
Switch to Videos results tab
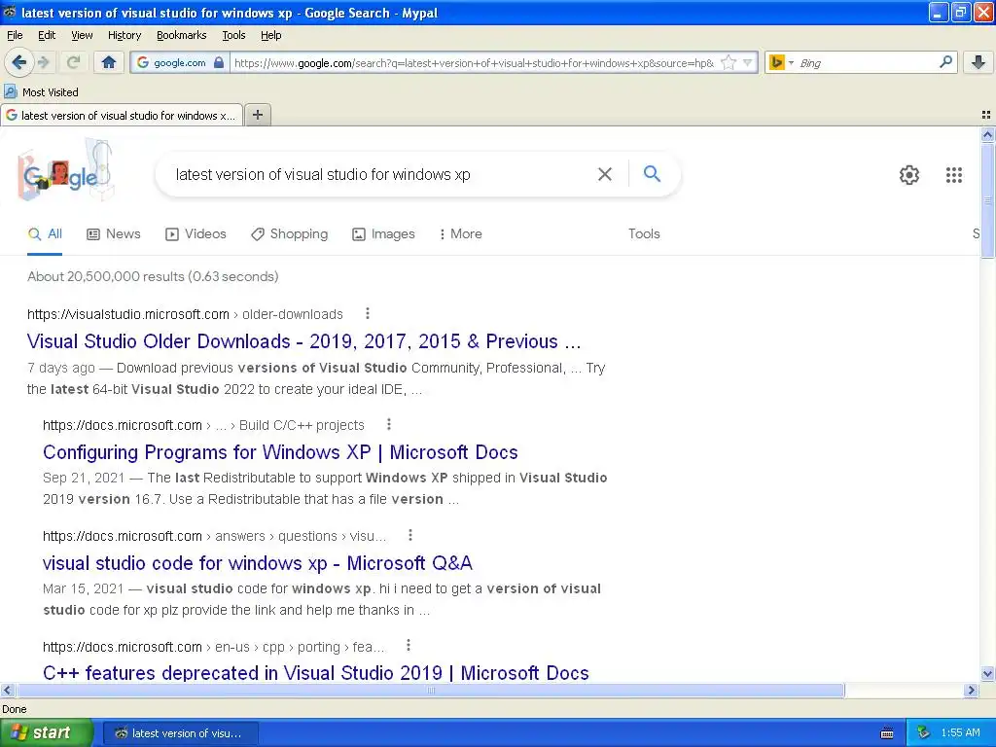tap(196, 233)
